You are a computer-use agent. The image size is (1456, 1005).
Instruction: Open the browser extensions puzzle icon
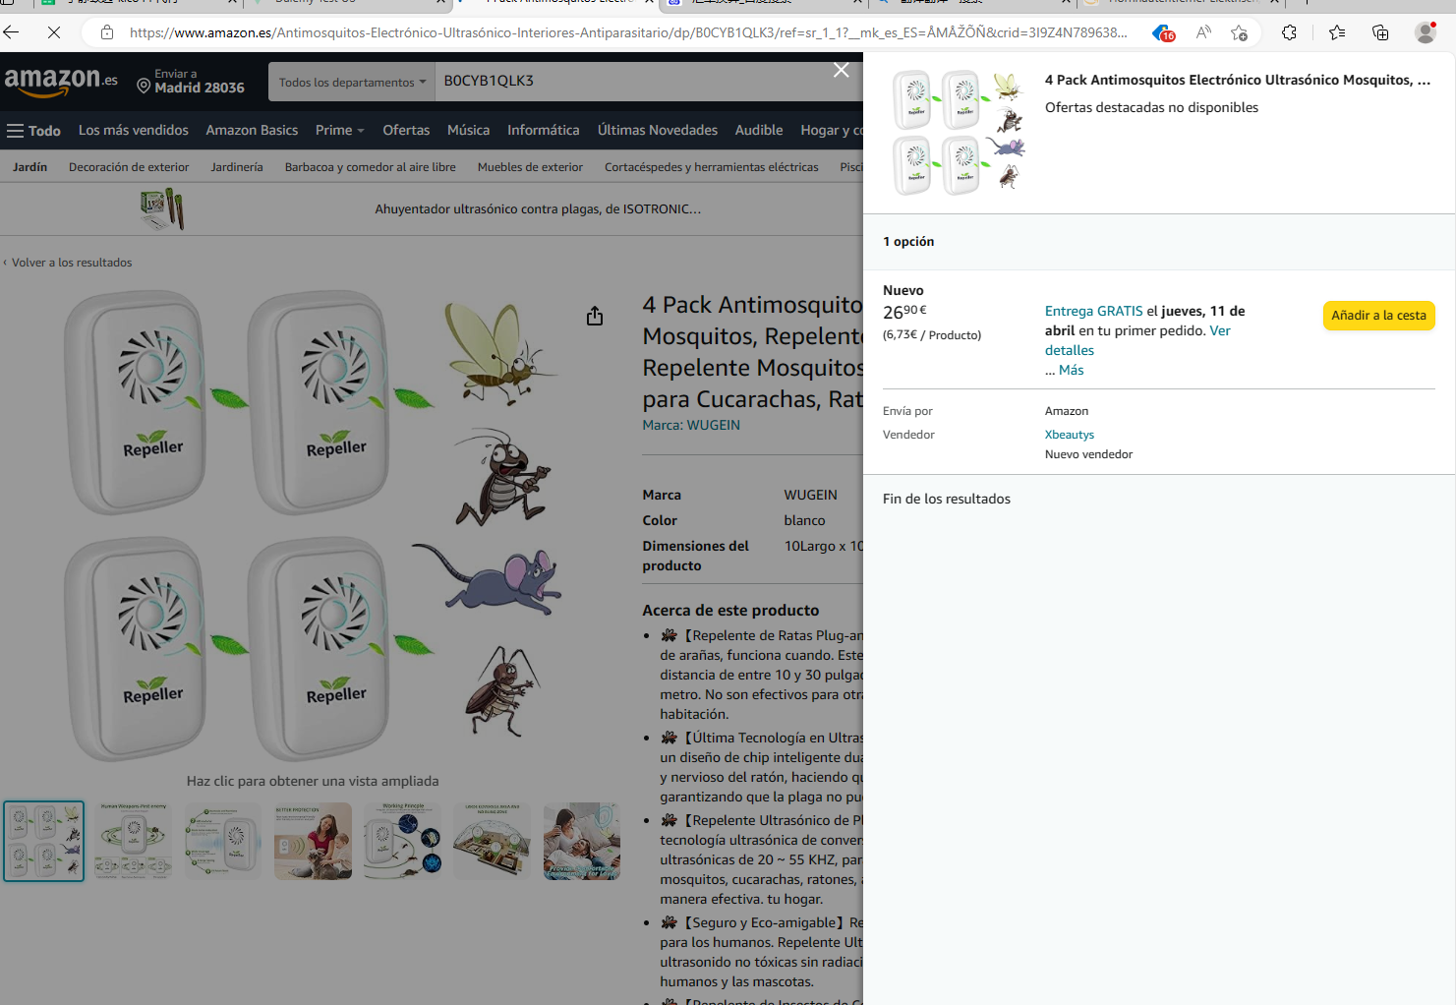[1289, 32]
